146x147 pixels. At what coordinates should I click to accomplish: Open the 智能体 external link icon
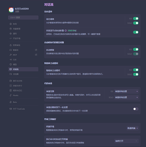[36, 50]
